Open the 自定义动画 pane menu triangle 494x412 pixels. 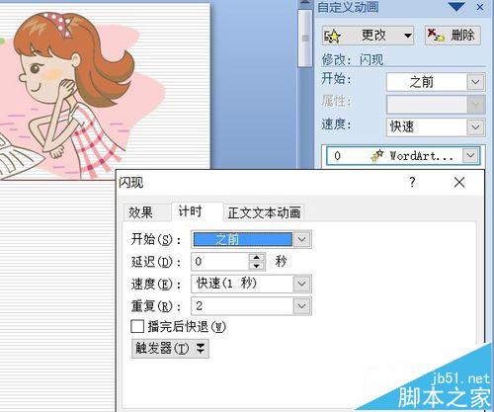456,6
